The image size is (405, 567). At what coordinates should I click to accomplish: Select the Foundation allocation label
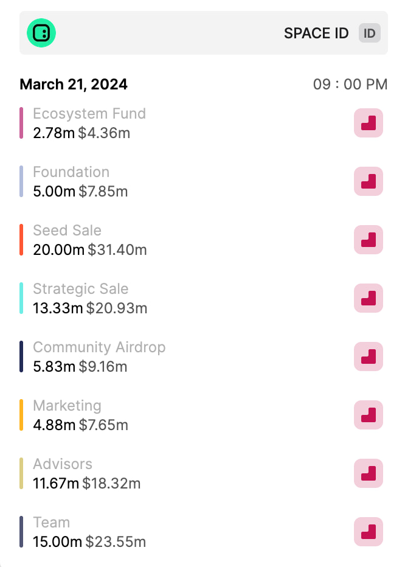pyautogui.click(x=71, y=172)
